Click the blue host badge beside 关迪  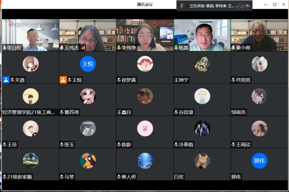(x=6, y=80)
